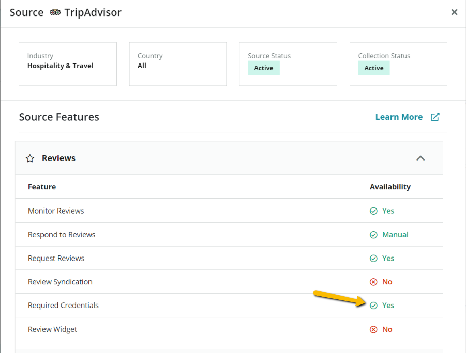Viewport: 466px width, 353px height.
Task: Click the Respond to Reviews check icon
Action: [x=373, y=235]
